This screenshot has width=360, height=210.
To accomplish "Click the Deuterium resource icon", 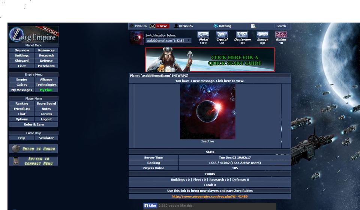I will tap(242, 34).
